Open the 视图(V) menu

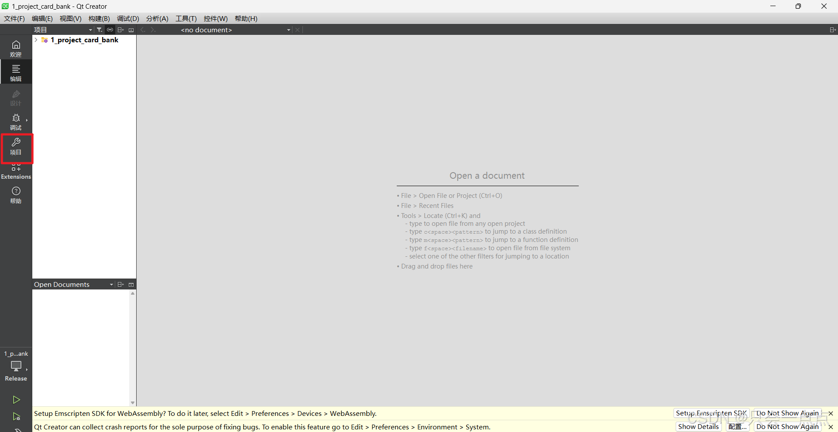pos(71,18)
